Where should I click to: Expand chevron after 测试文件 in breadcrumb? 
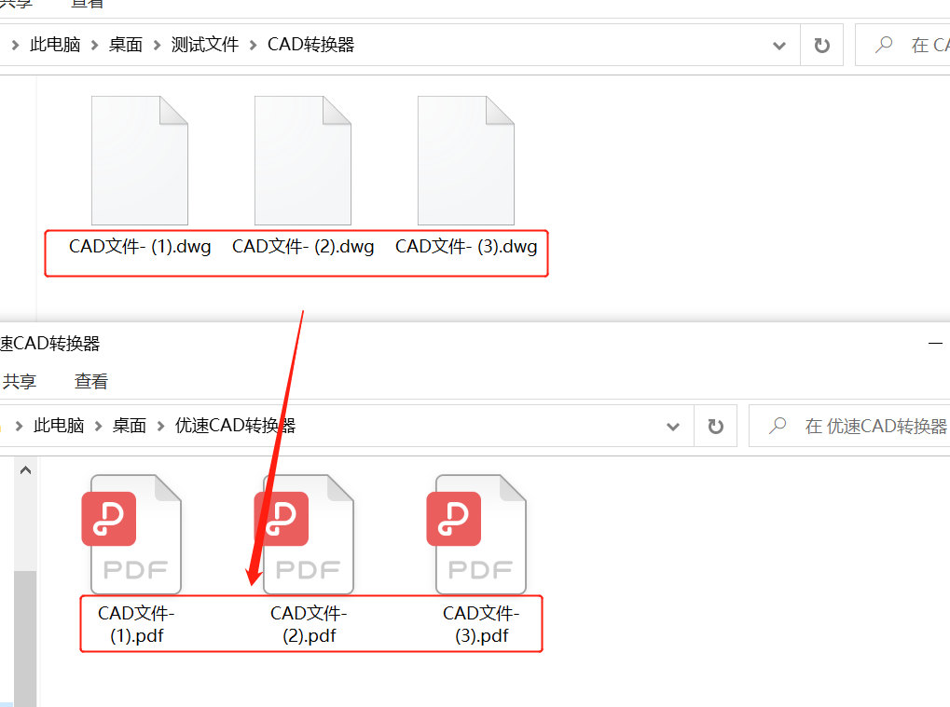pyautogui.click(x=254, y=46)
